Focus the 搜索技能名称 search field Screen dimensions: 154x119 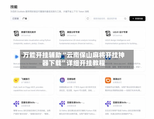tap(110, 18)
